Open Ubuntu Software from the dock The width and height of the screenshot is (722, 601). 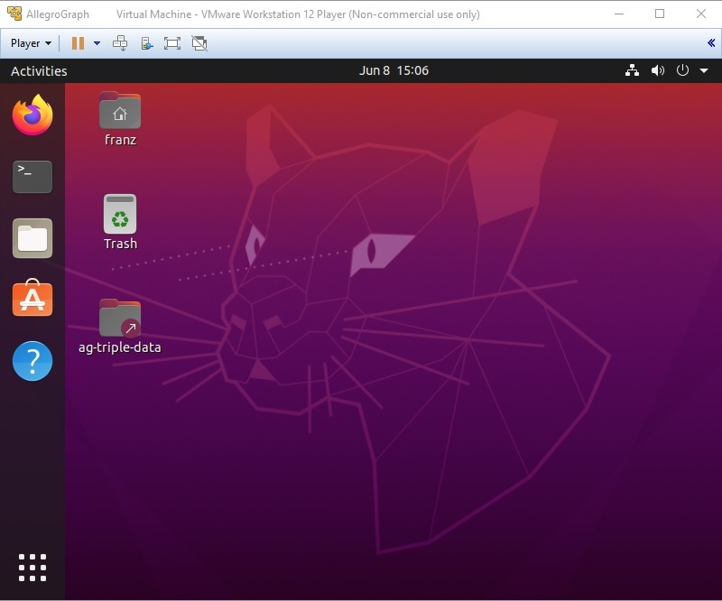[32, 299]
